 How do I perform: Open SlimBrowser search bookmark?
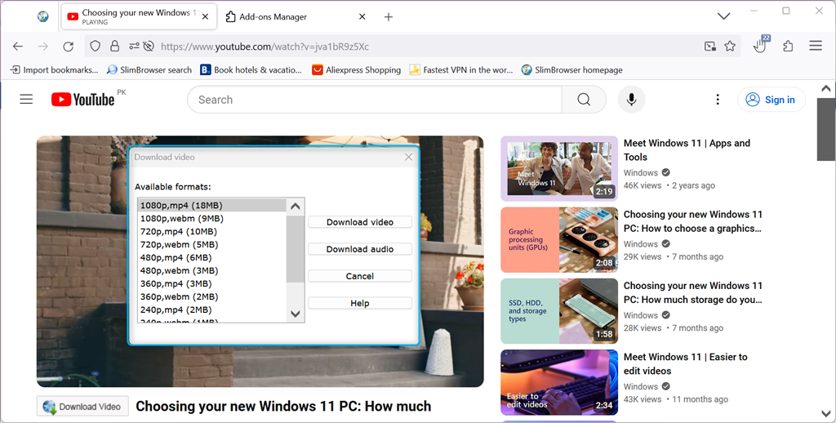point(149,70)
